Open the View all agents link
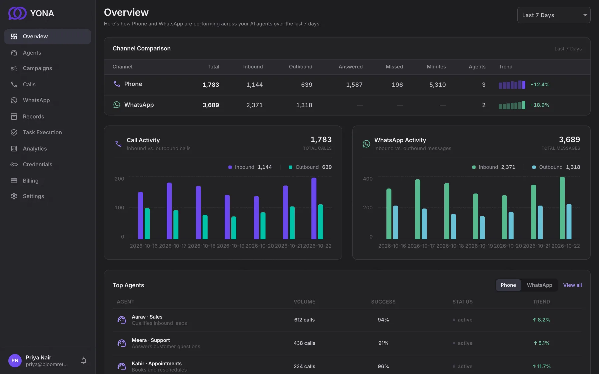Image resolution: width=599 pixels, height=374 pixels. (572, 285)
